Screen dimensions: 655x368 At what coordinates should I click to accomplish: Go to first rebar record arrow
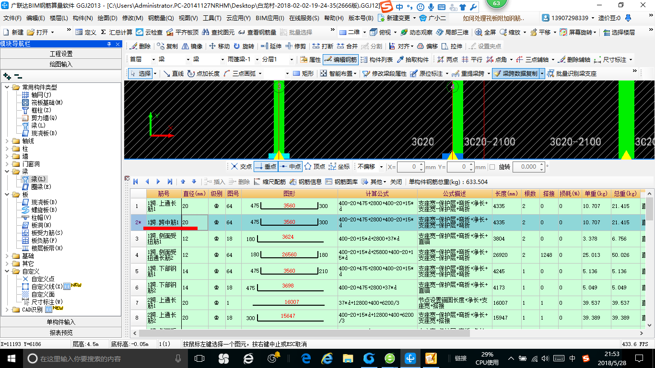136,182
